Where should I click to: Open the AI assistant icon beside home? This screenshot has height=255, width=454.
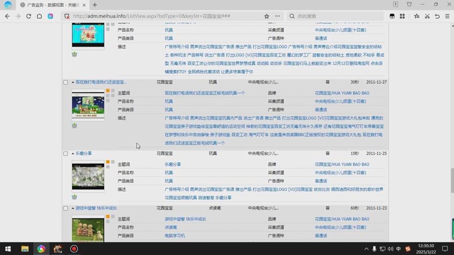click(x=51, y=16)
